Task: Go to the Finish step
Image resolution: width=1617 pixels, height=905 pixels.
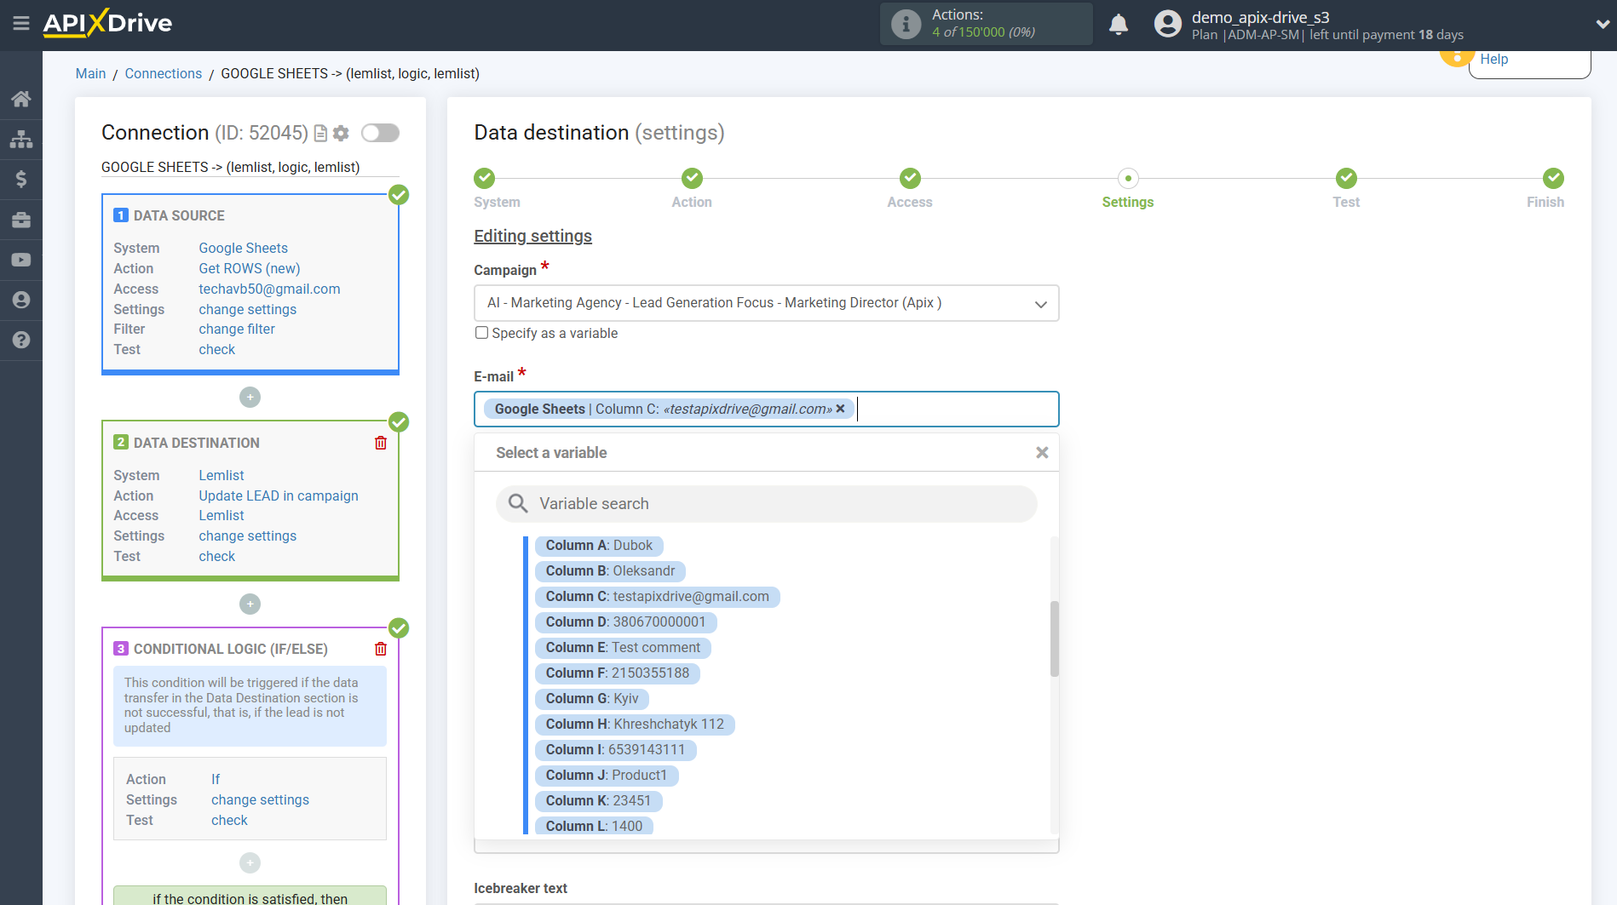Action: click(x=1553, y=178)
